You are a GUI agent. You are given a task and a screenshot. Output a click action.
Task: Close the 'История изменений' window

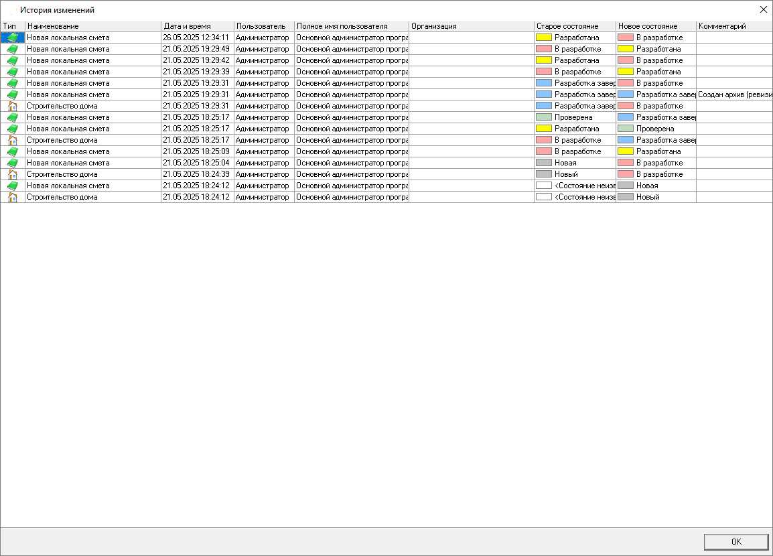(763, 9)
